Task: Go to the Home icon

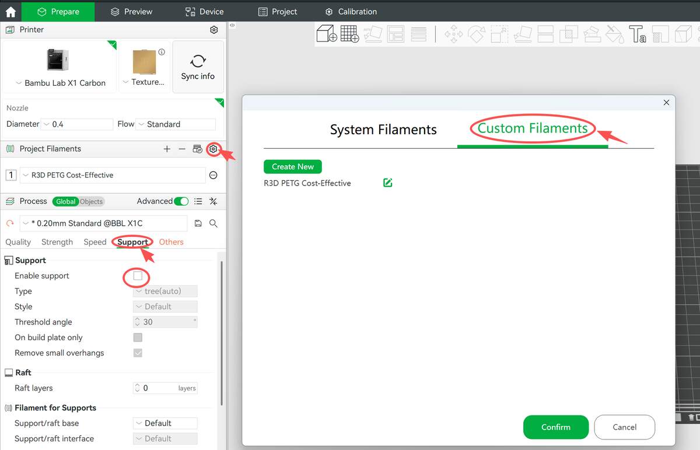Action: coord(10,12)
